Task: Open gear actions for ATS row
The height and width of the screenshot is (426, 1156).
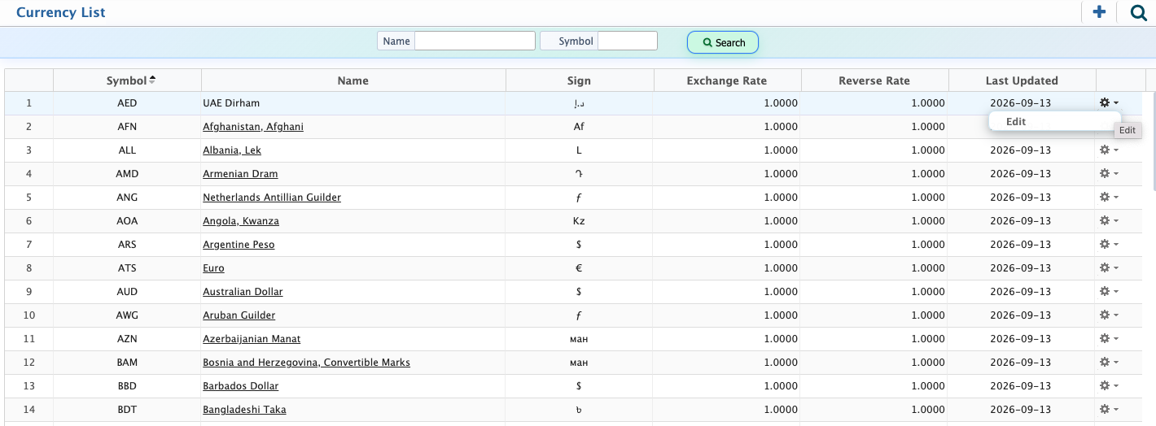Action: (x=1109, y=267)
